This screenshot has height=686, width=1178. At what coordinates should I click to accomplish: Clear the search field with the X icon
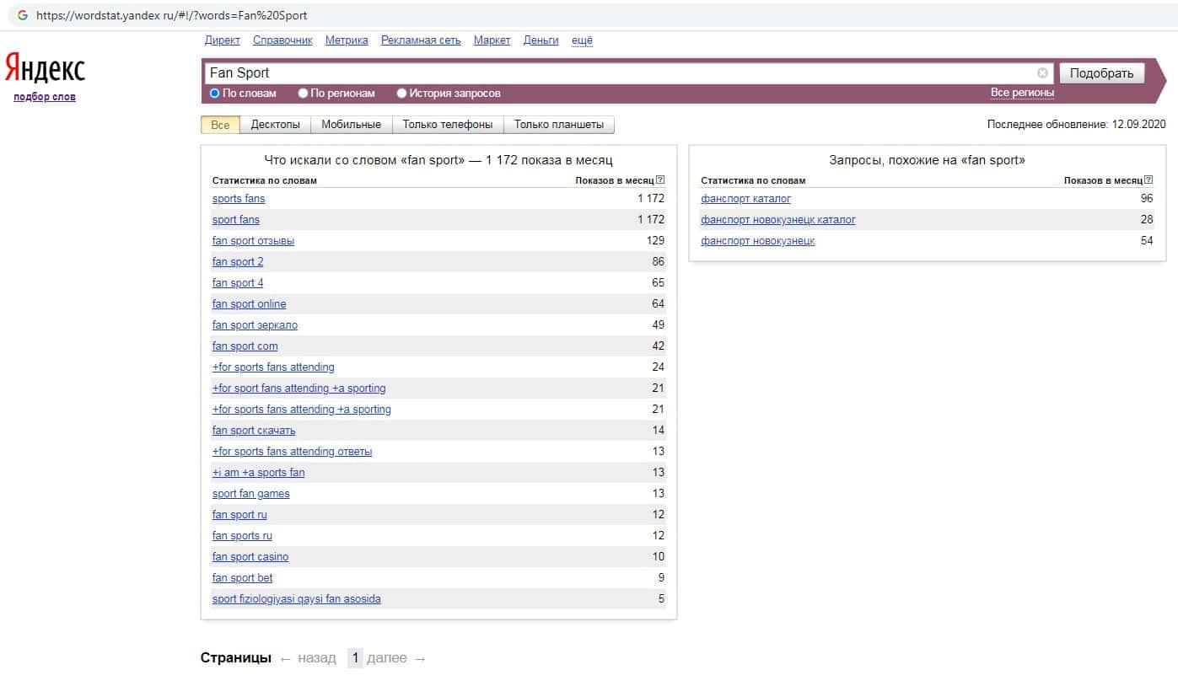coord(1042,73)
